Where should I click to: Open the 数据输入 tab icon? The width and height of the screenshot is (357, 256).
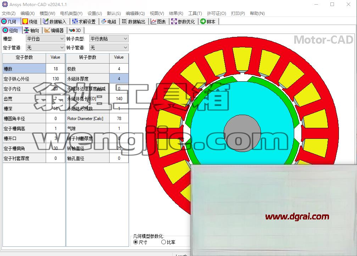[45, 21]
